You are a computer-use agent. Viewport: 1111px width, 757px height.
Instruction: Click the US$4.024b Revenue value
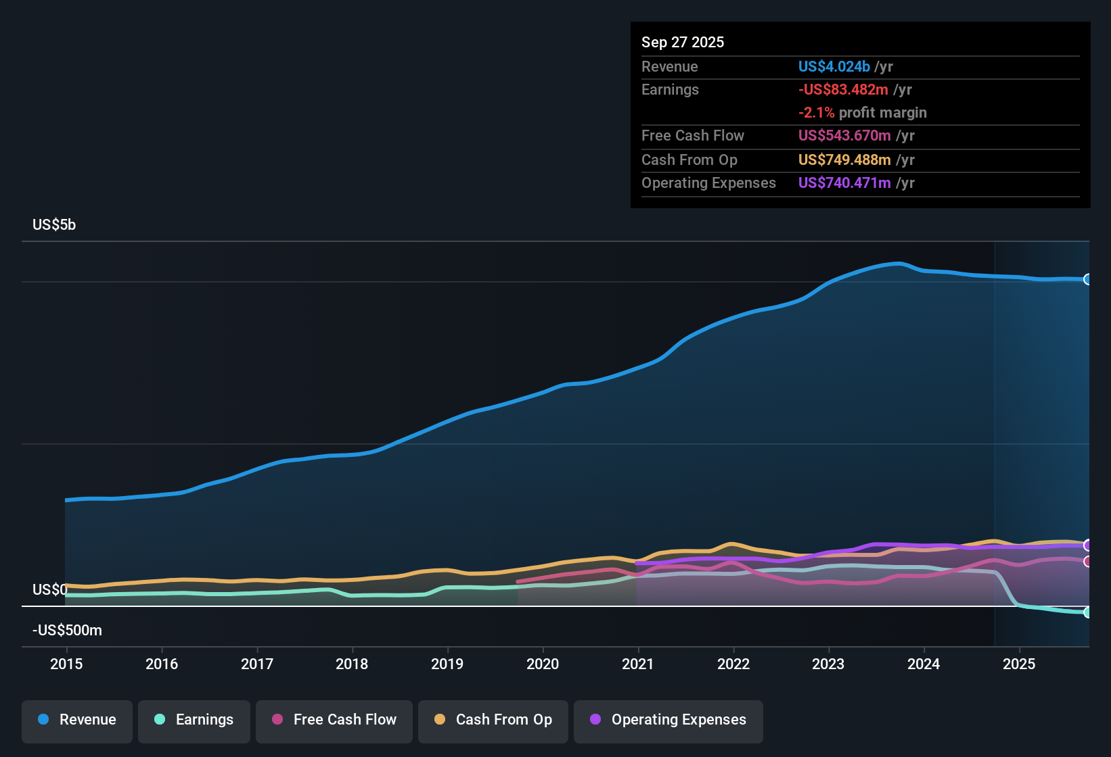point(834,66)
